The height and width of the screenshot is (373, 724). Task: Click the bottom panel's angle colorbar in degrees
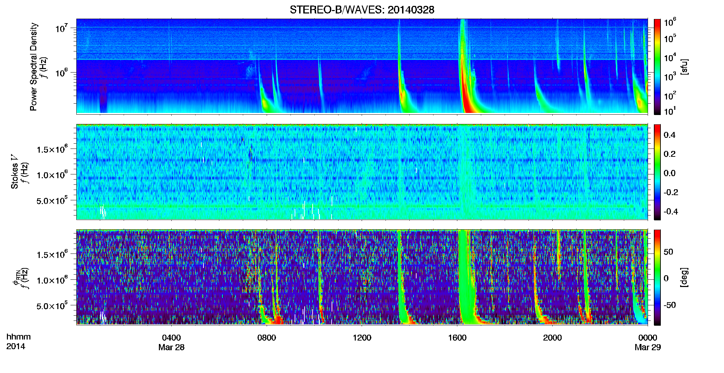(657, 277)
